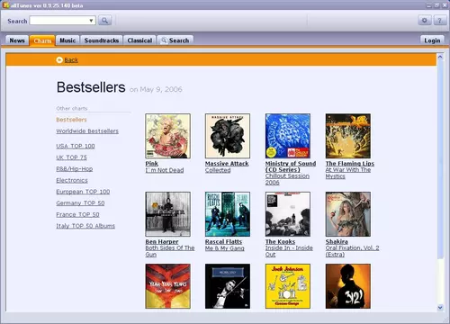Open The Flaming Lips artist link

[x=350, y=164]
